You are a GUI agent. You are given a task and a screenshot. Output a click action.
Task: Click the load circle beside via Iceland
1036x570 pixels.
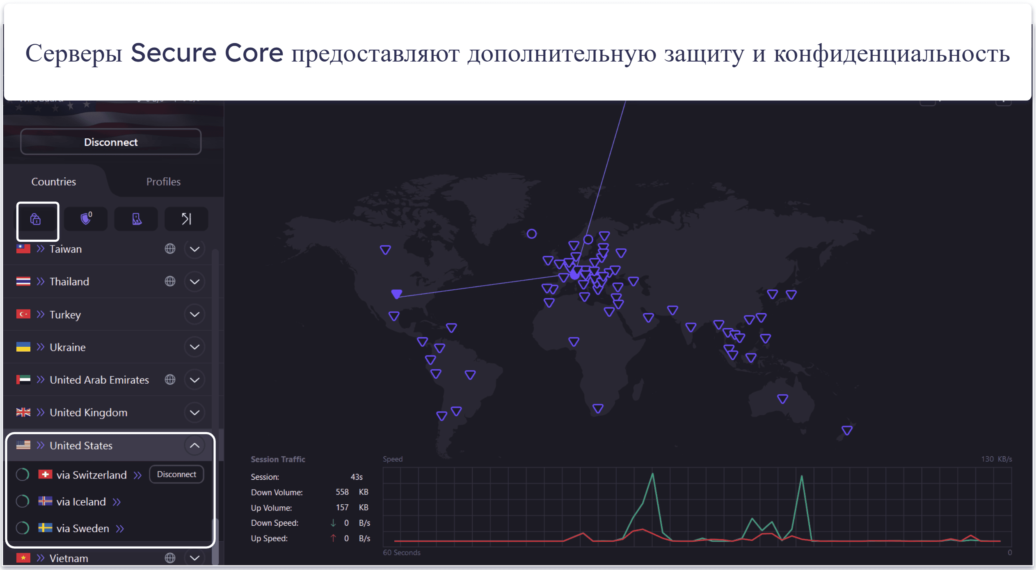23,501
